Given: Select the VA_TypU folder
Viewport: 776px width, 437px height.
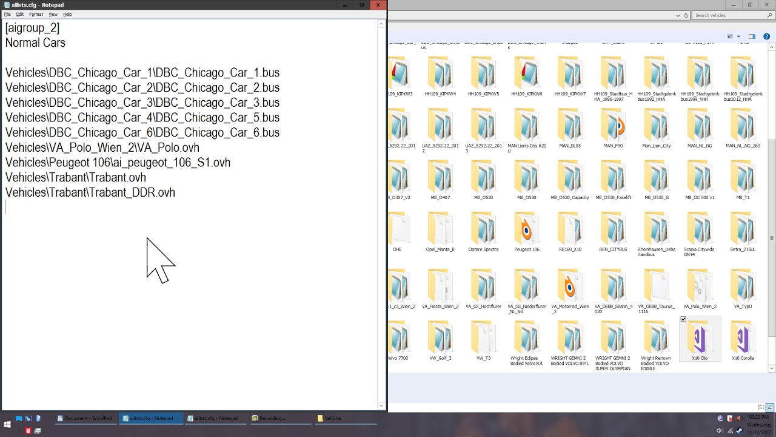Looking at the screenshot, I should 743,290.
